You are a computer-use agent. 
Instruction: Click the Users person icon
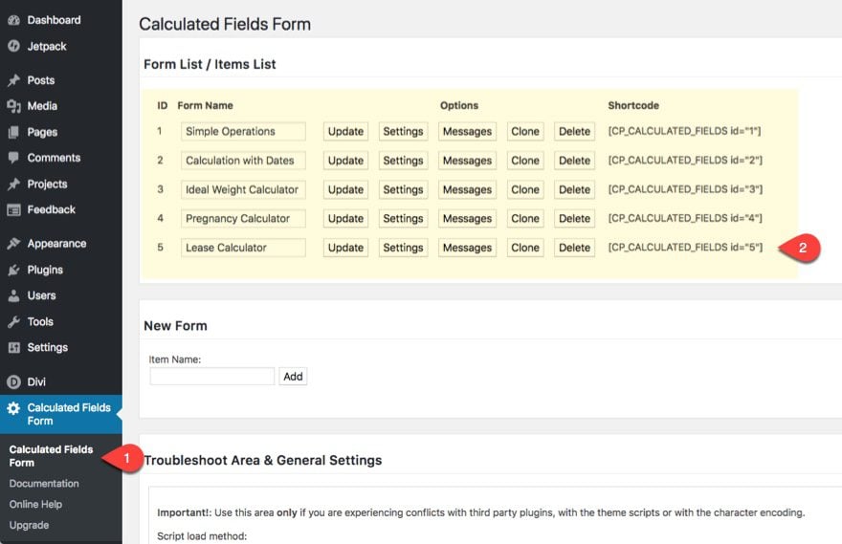13,295
